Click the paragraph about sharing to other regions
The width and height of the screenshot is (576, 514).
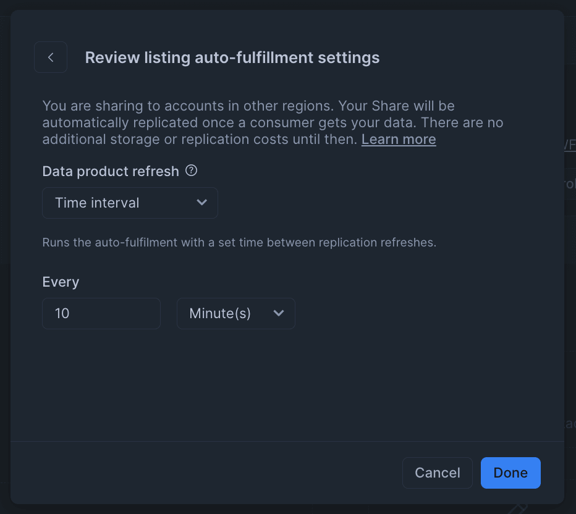273,122
